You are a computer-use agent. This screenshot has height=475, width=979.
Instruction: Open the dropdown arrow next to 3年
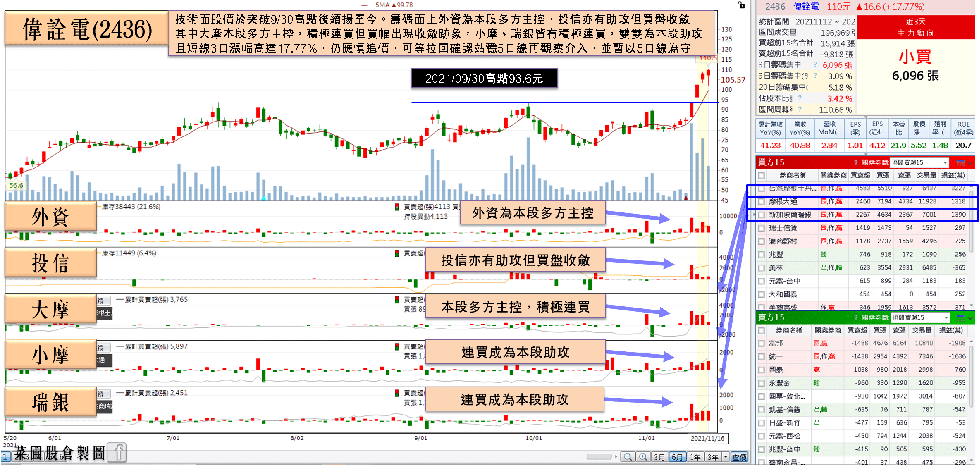(x=726, y=457)
